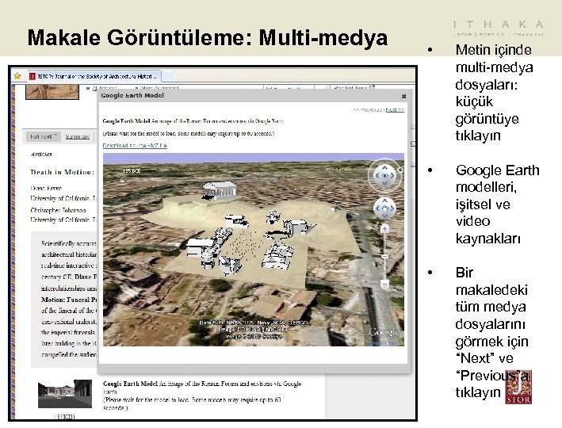
Task: Click the move joystick hand center
Action: pos(384,208)
